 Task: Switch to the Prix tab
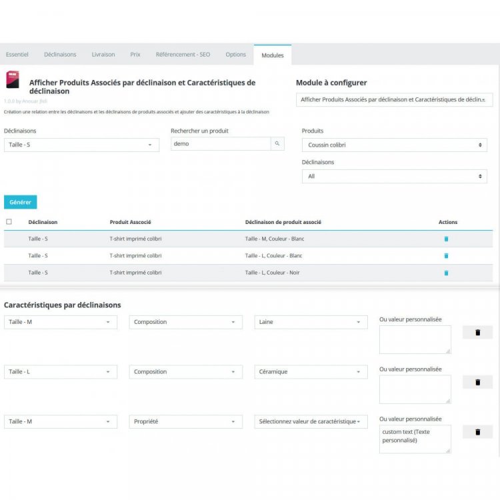coord(135,55)
